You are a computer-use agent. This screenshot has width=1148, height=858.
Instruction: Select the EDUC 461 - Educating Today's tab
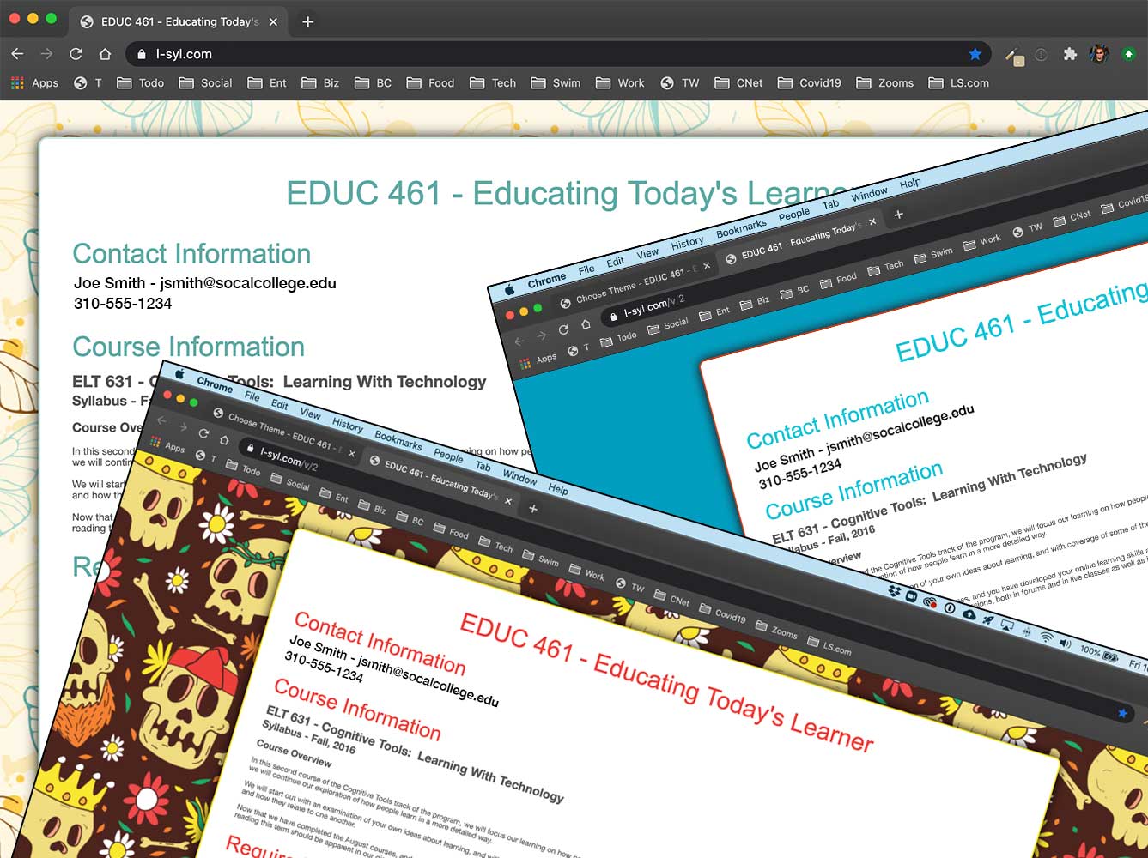click(179, 21)
